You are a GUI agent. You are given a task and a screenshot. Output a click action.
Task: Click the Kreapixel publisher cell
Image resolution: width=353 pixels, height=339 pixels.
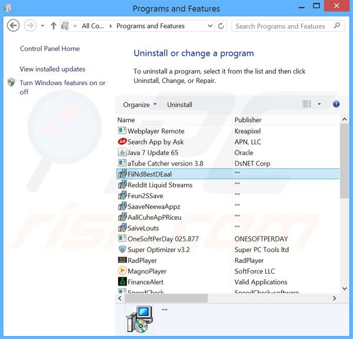[x=248, y=131]
